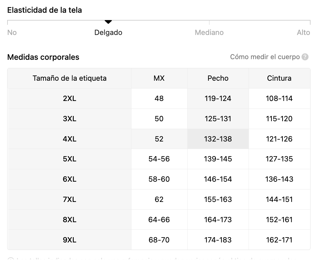321x264 pixels.
Task: Select the 'Mediano' elasticity label
Action: 209,33
